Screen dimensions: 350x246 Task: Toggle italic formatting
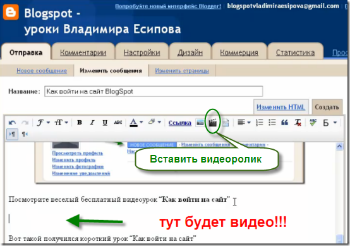pos(92,123)
